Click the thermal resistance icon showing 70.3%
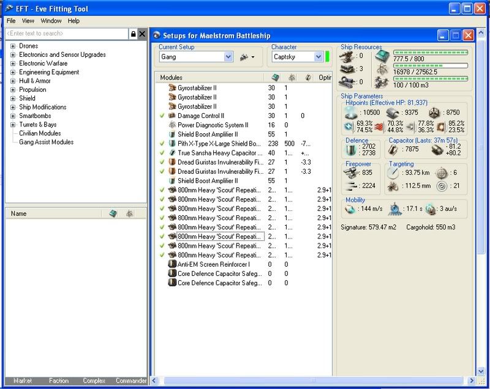 click(x=379, y=127)
